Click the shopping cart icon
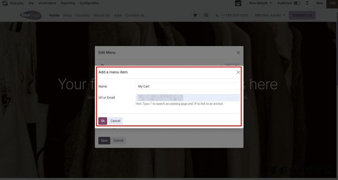Viewport: 338px width, 180px height. coord(195,16)
